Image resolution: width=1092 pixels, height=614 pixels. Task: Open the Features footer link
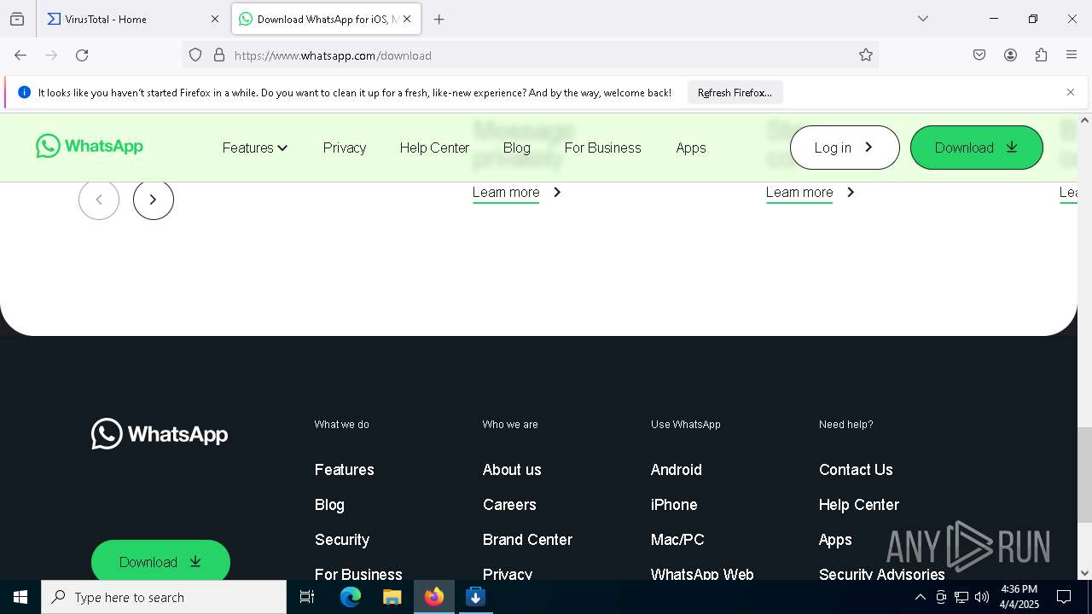(x=345, y=470)
